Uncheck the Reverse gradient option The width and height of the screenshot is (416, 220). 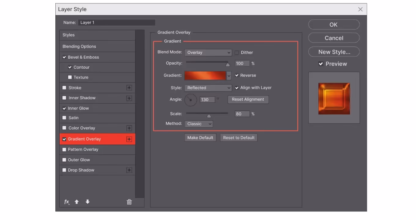pyautogui.click(x=237, y=75)
